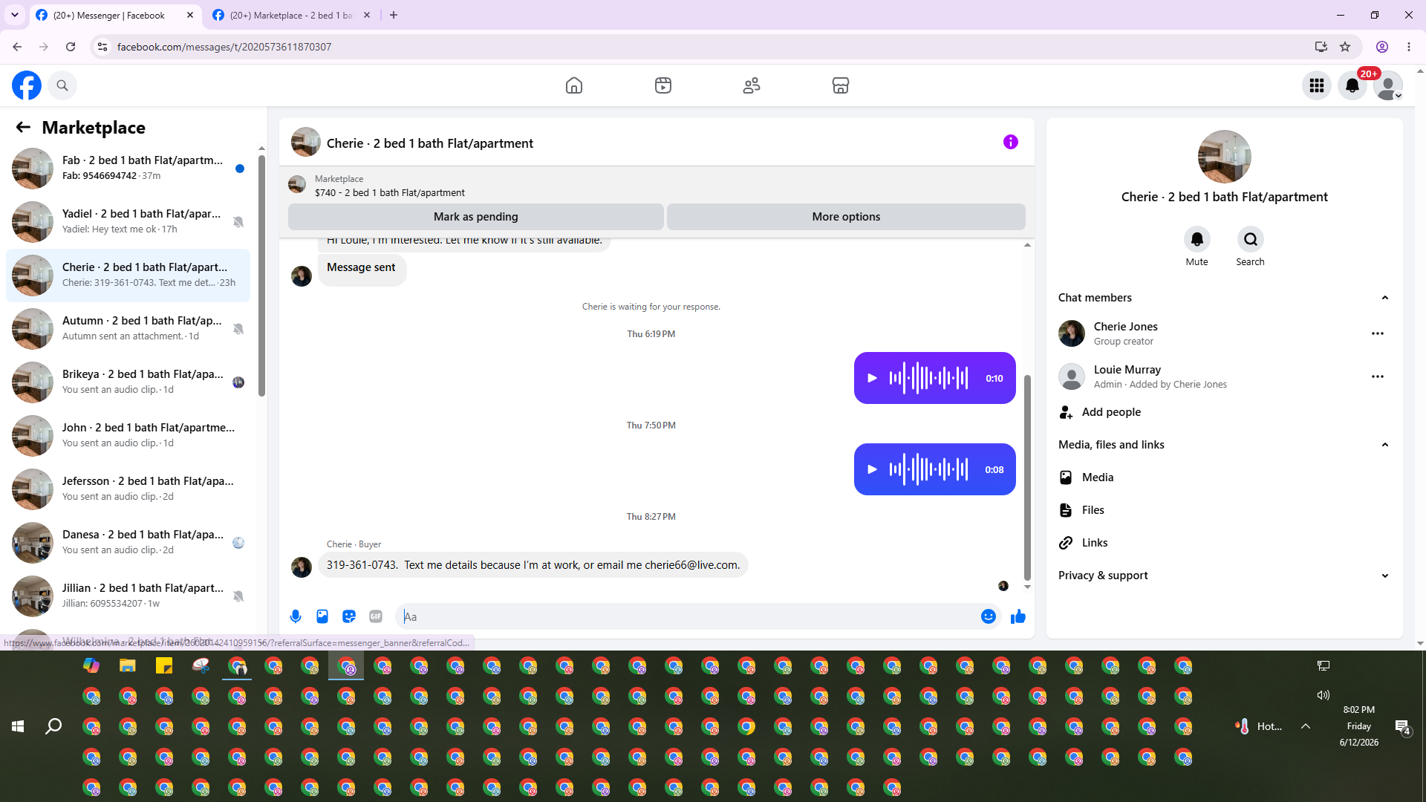Open the Yadiel conversation
1426x802 pixels.
128,222
